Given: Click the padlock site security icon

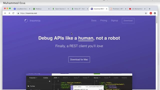Looking at the screenshot, I should click(x=18, y=13).
